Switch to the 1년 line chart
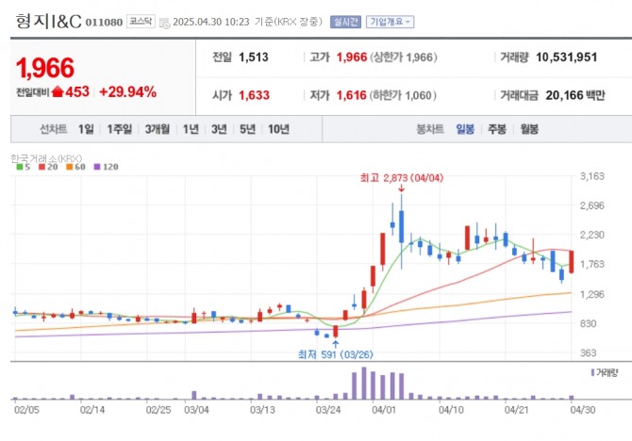 [x=191, y=129]
